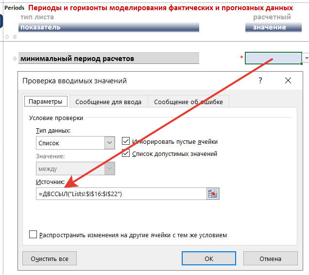
Task: Click the Отмена button
Action: point(270,259)
